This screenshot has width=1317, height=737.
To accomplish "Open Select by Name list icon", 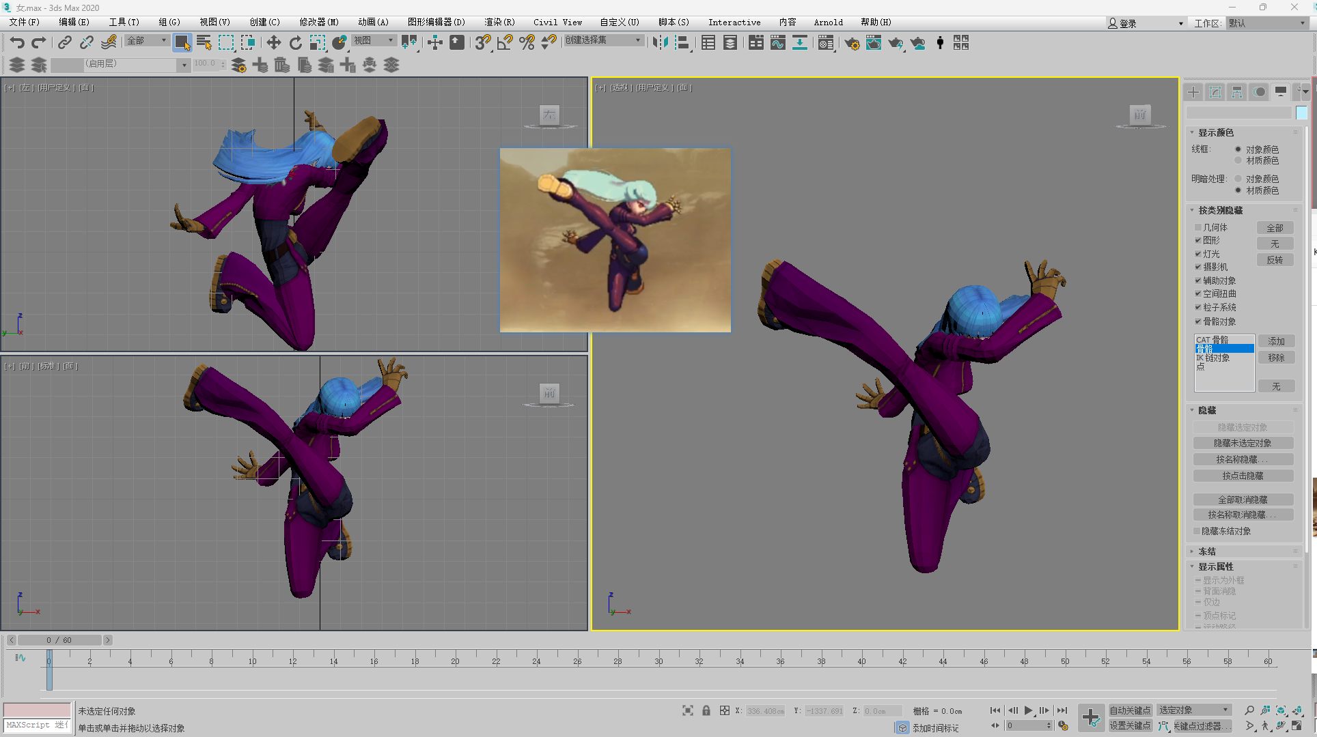I will [204, 43].
